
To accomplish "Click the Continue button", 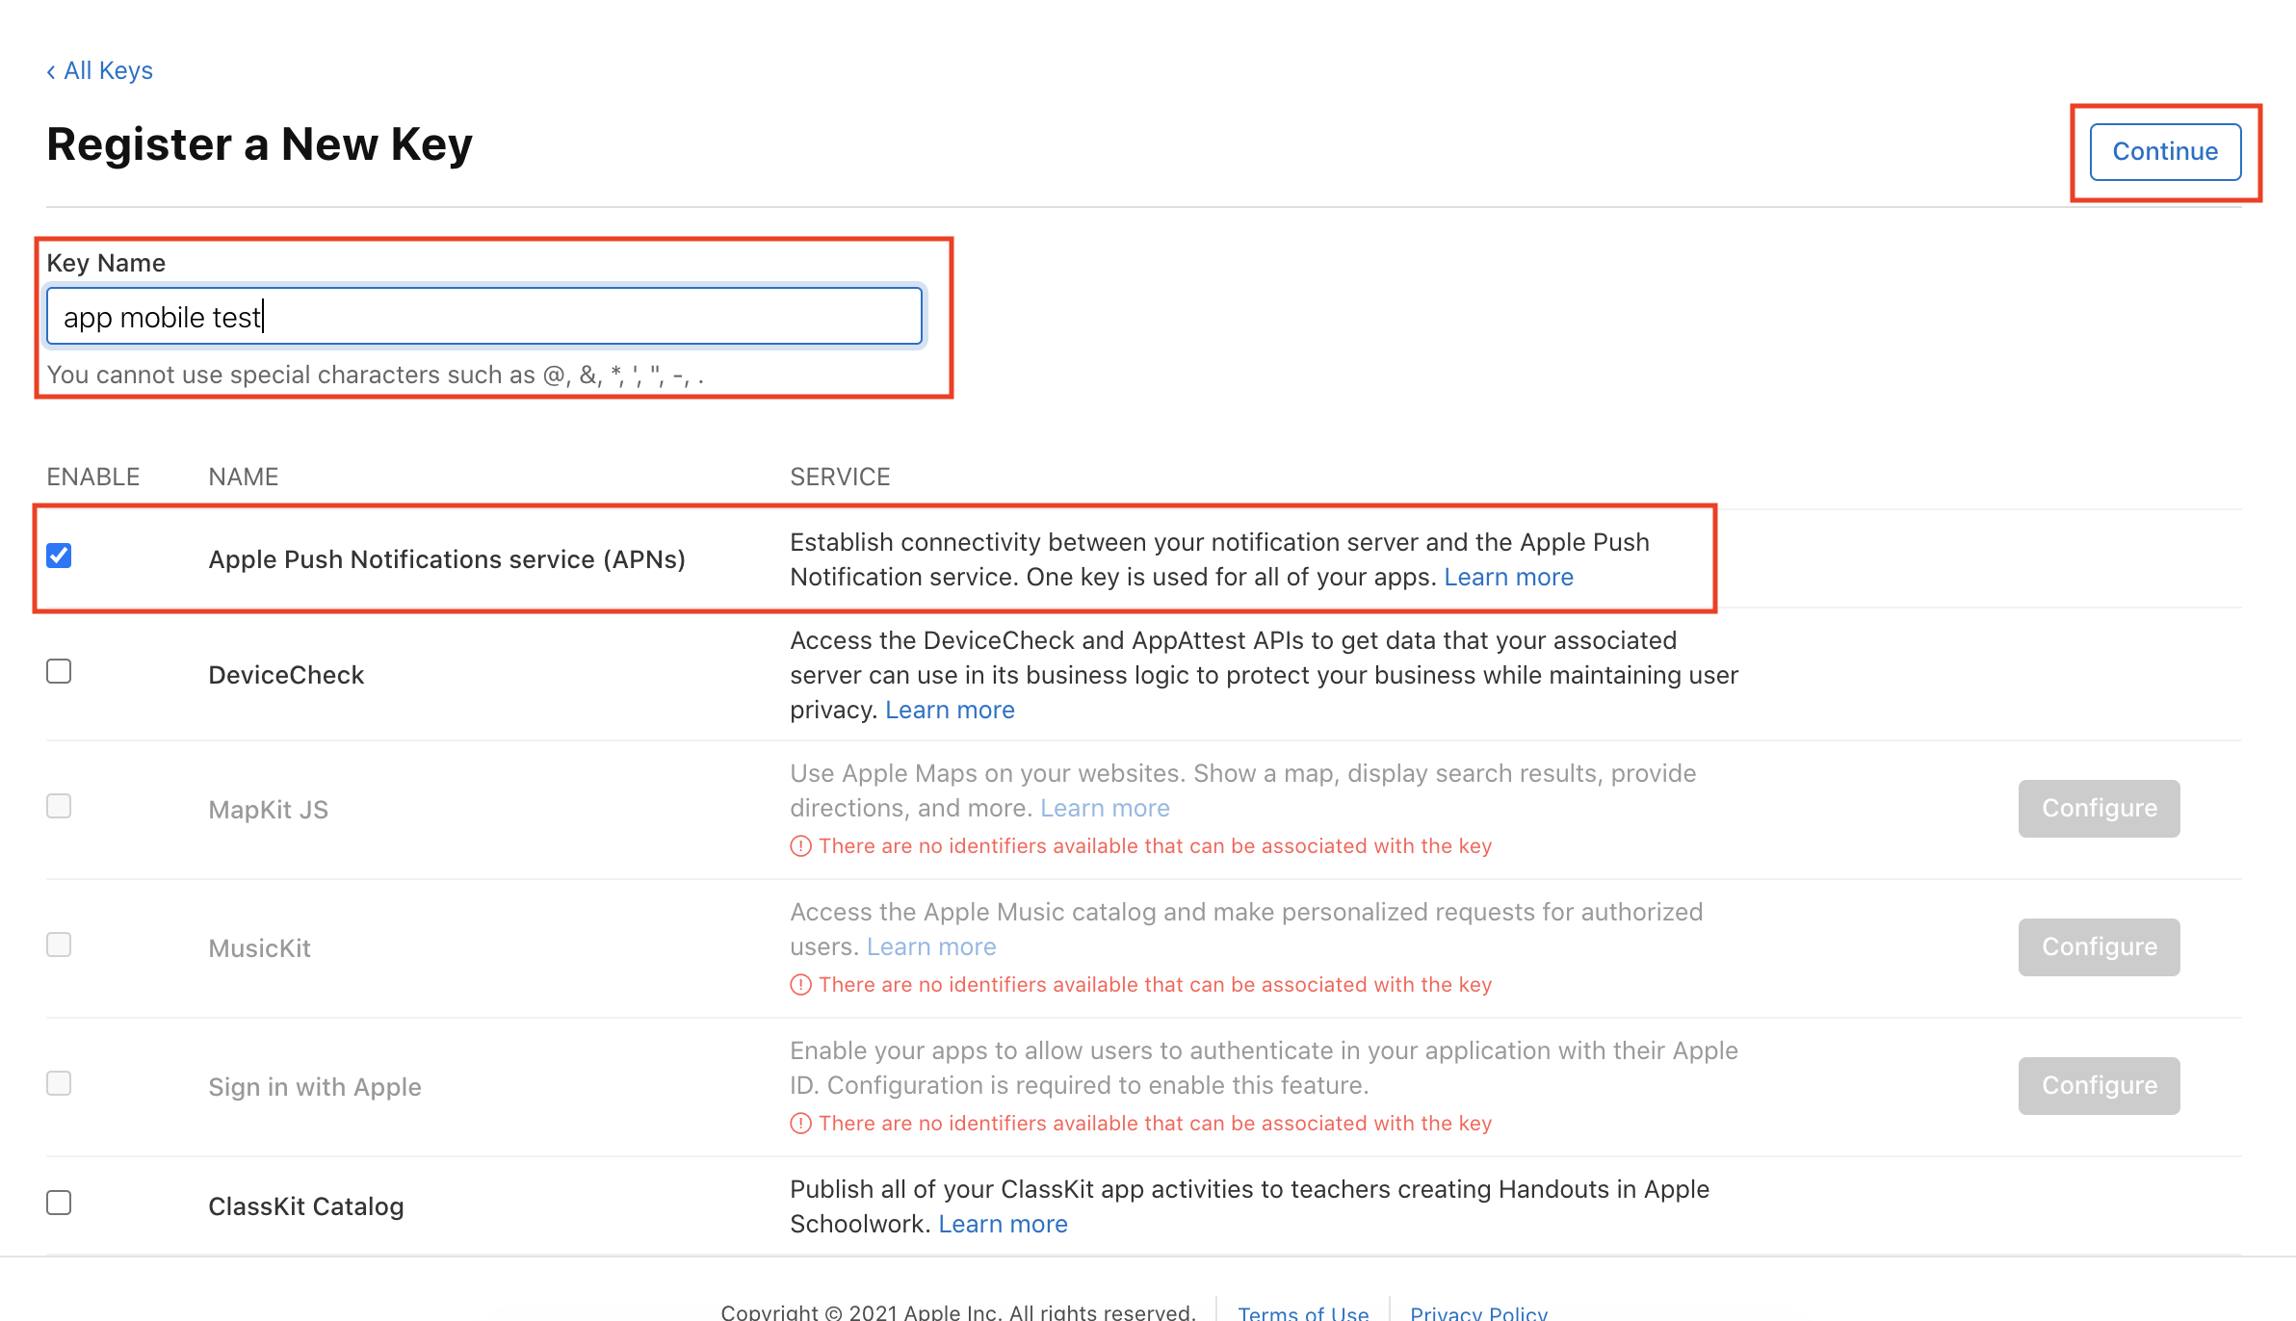I will tap(2164, 151).
